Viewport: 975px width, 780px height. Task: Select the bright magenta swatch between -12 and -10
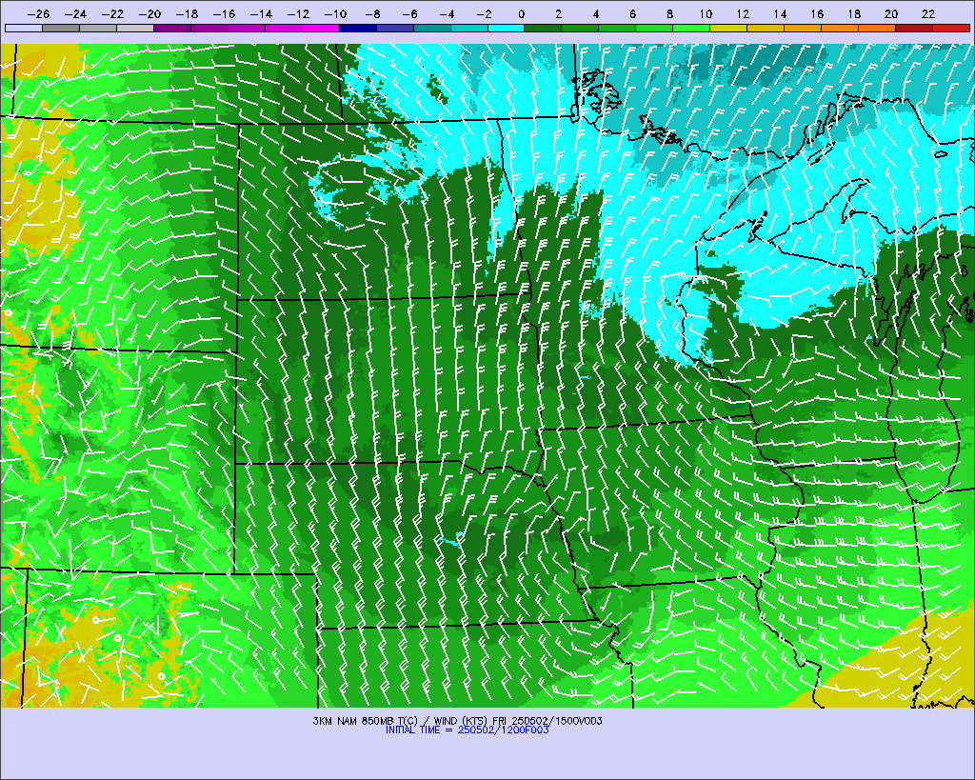(x=321, y=28)
